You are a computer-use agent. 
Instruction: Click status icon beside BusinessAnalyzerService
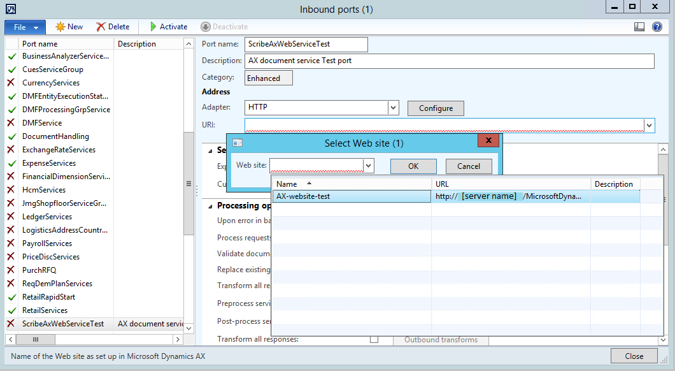[x=12, y=56]
